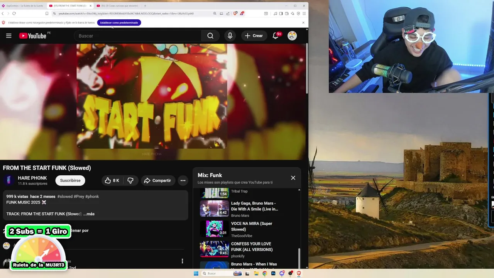The width and height of the screenshot is (494, 278).
Task: Close the Mix: Funk playlist panel
Action: point(293,178)
